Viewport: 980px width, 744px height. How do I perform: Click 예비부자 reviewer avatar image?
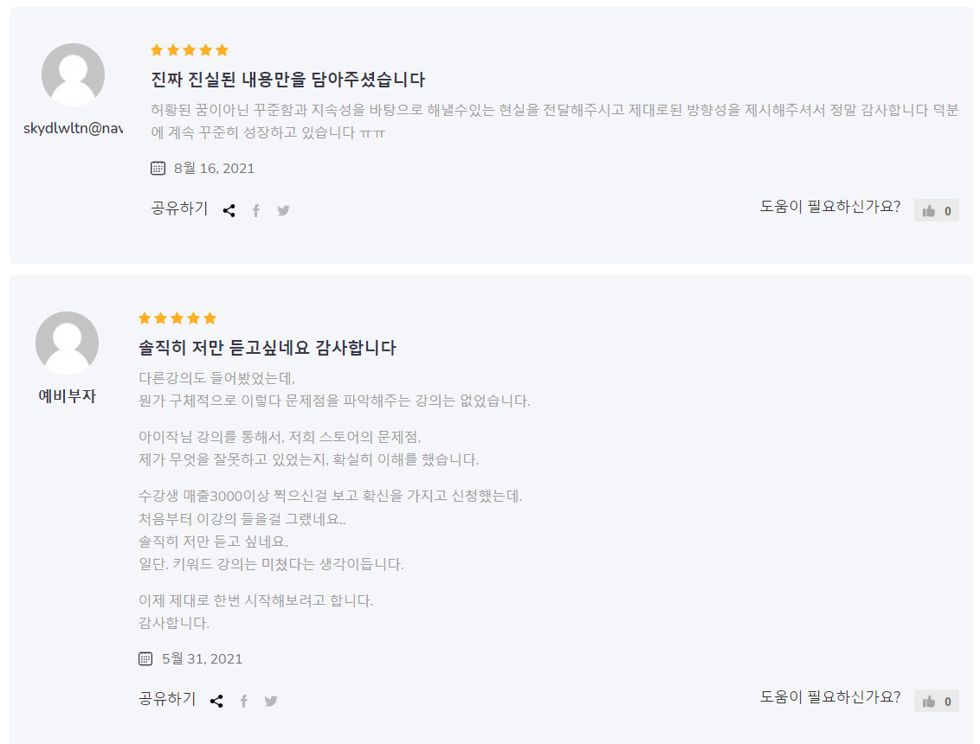tap(68, 343)
